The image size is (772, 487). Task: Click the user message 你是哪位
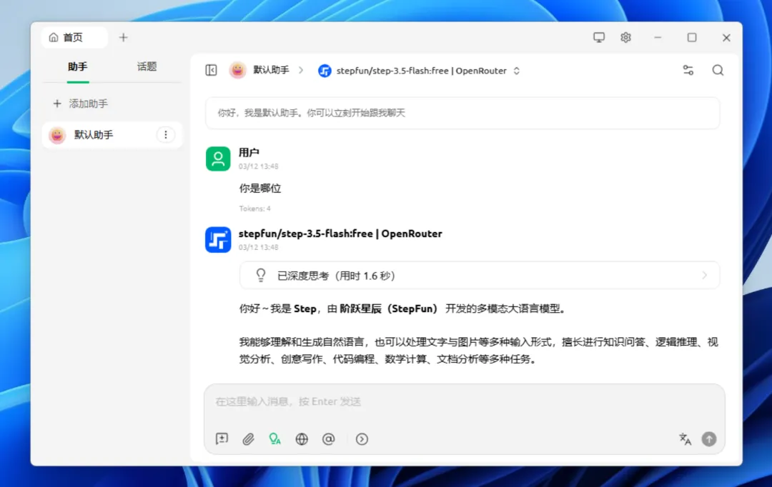point(260,189)
